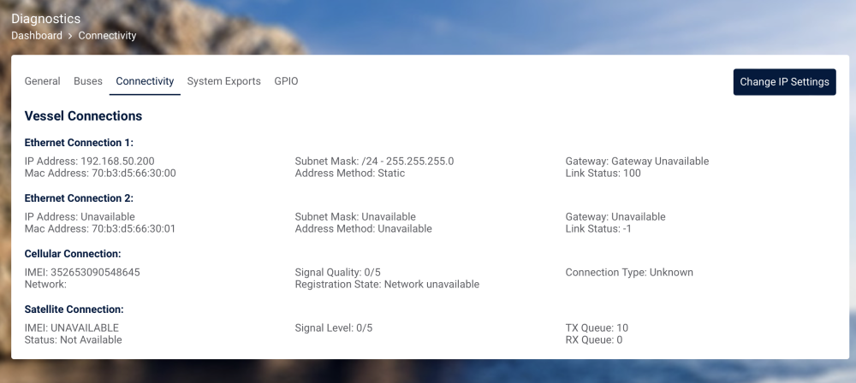Select the Connectivity tab
This screenshot has height=383, width=856.
[145, 81]
